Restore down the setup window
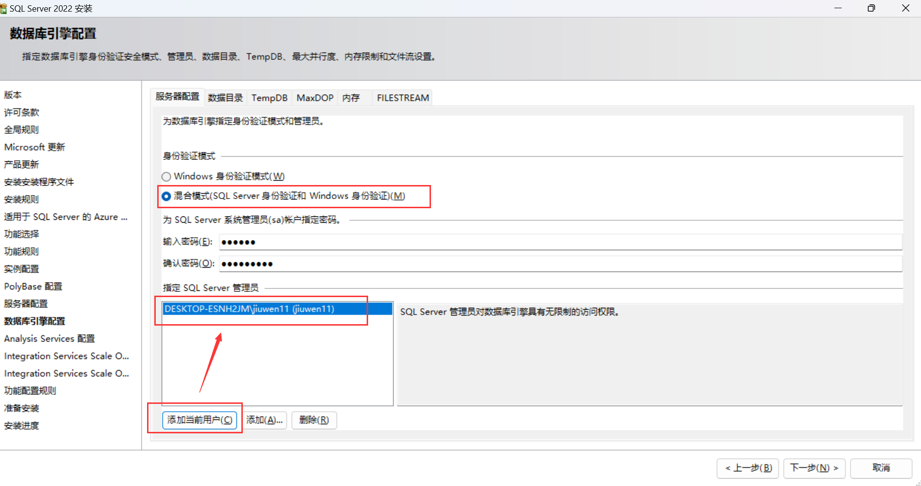921x486 pixels. click(x=871, y=8)
